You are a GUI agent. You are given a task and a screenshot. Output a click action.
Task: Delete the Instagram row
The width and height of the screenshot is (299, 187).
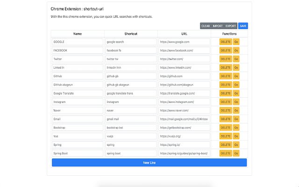[x=226, y=102]
